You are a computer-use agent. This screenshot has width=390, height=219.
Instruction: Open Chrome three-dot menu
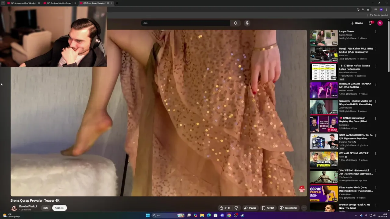tap(387, 9)
